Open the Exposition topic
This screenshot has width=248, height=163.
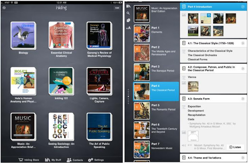(x=194, y=106)
